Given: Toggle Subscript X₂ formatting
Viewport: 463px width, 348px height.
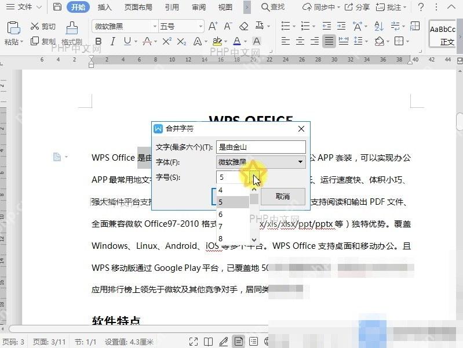Looking at the screenshot, I should pyautogui.click(x=181, y=41).
